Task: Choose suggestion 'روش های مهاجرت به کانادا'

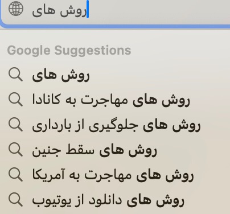Action: 115,100
